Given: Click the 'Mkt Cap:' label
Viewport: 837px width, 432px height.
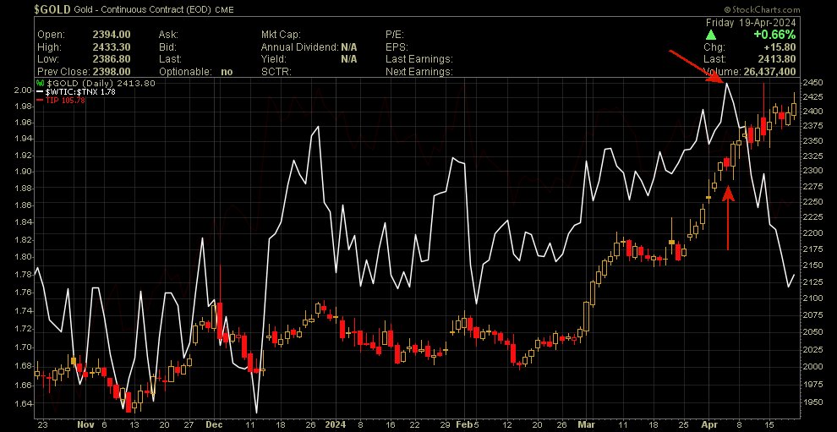Looking at the screenshot, I should click(x=281, y=35).
